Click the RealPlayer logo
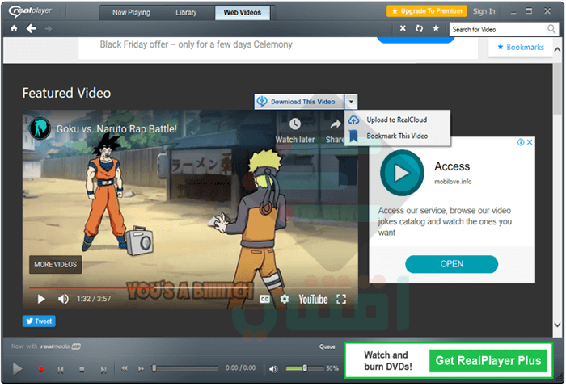 (31, 11)
